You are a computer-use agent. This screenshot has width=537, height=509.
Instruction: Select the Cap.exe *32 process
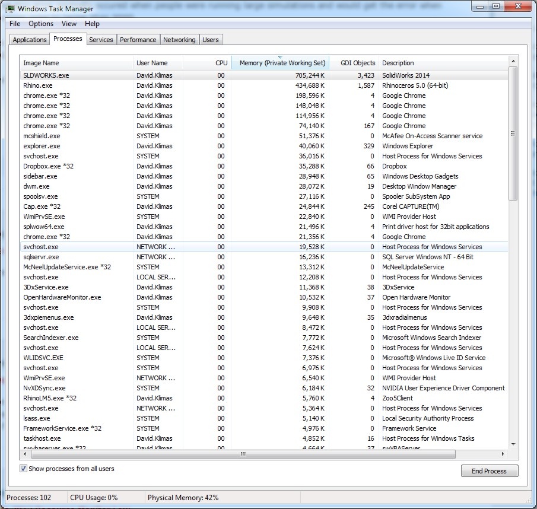(264, 207)
